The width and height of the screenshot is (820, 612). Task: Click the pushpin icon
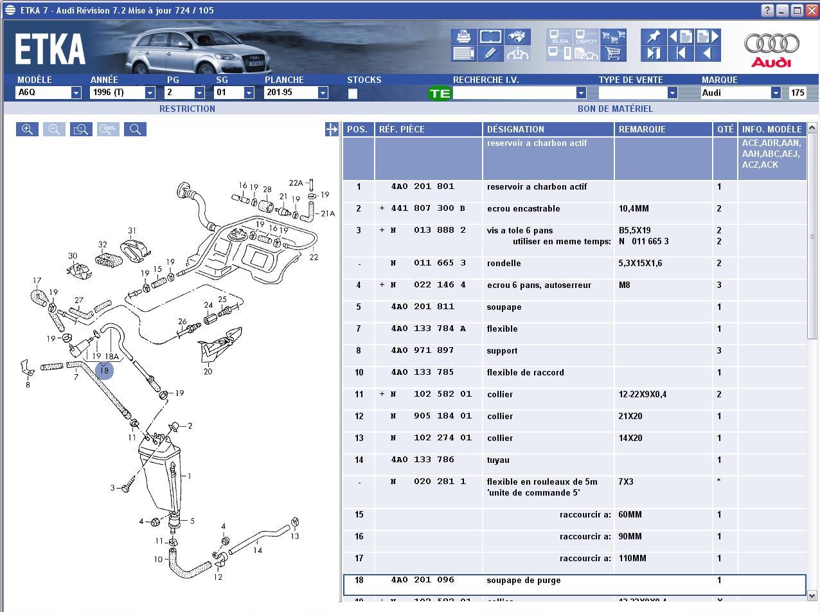pyautogui.click(x=654, y=37)
